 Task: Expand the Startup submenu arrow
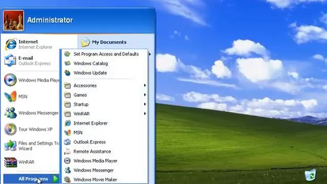tap(145, 104)
